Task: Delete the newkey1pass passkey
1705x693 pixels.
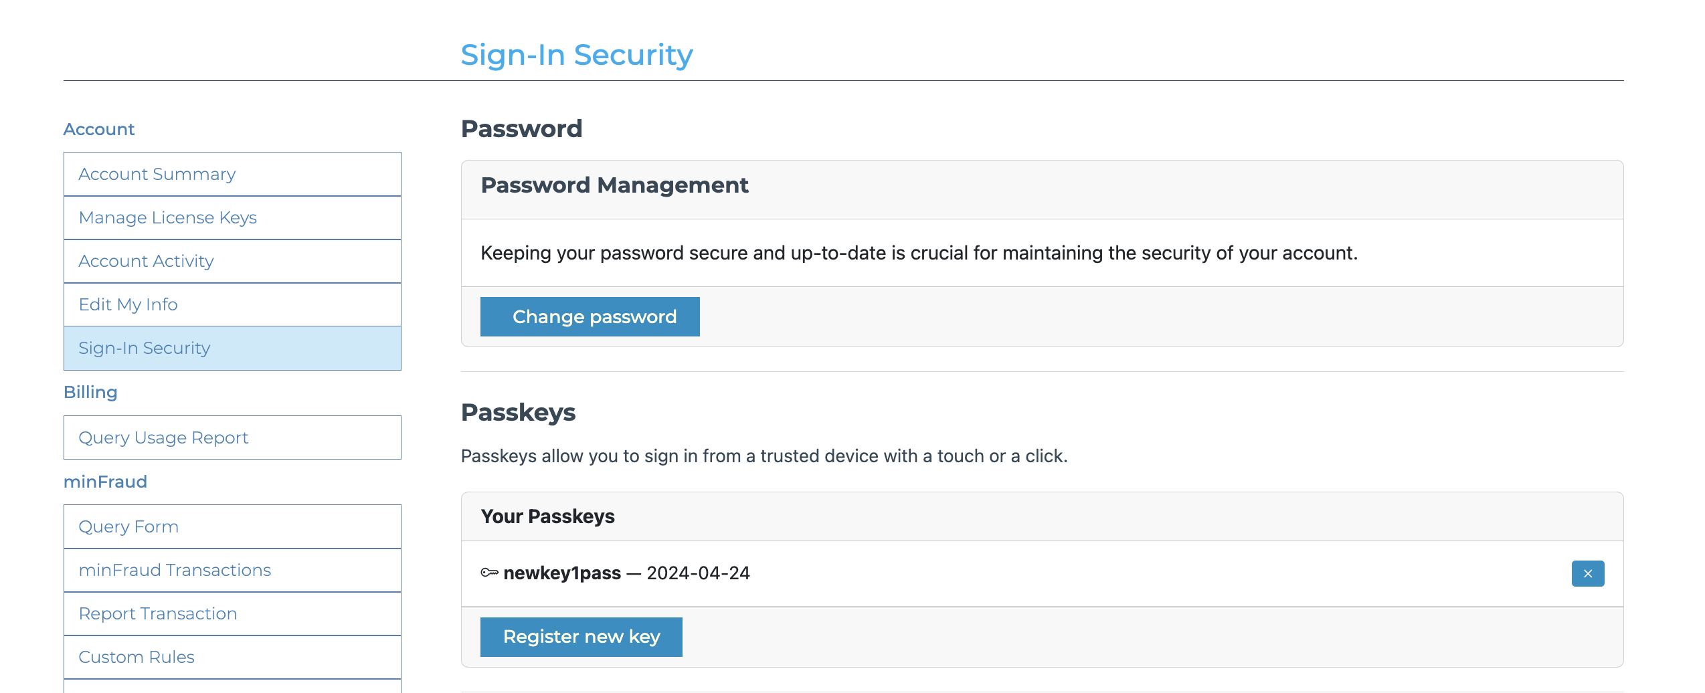Action: tap(1587, 573)
